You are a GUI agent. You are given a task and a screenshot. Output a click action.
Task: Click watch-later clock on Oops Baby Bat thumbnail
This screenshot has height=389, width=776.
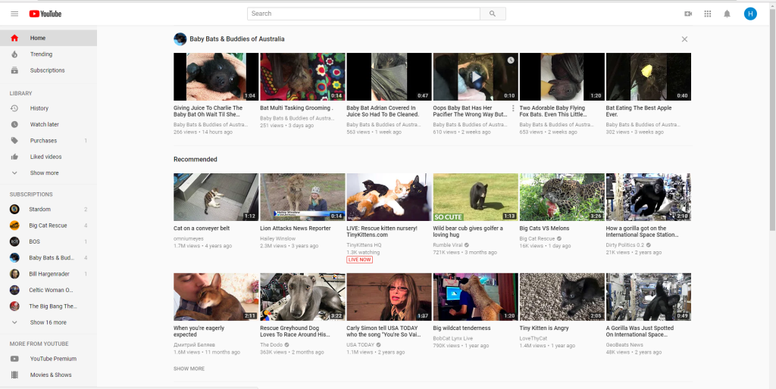point(511,60)
